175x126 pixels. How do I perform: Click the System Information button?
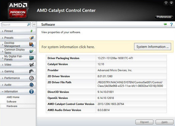click(x=153, y=46)
